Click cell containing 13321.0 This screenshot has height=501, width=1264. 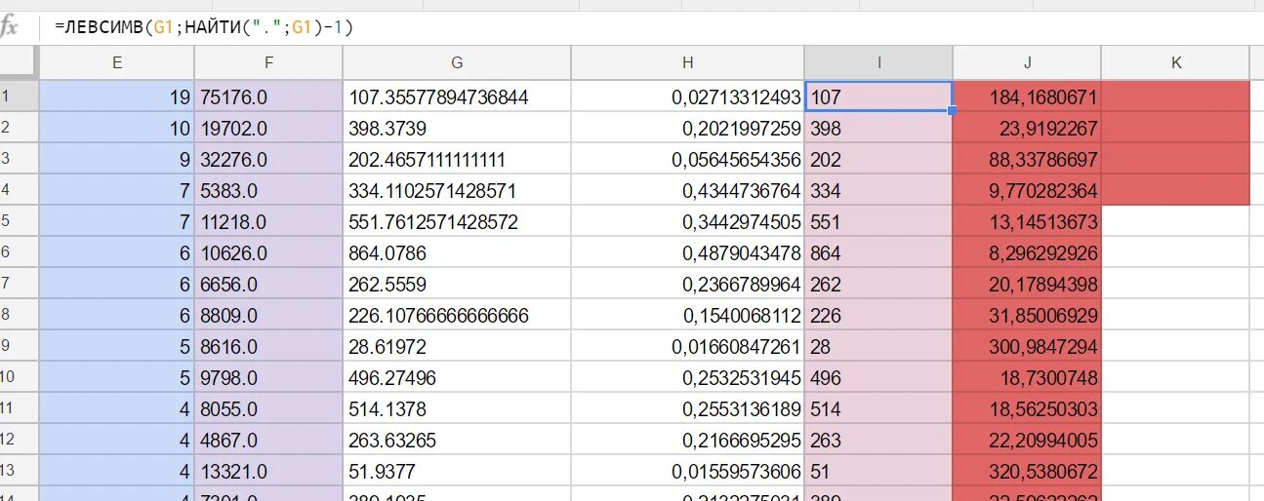coord(268,471)
